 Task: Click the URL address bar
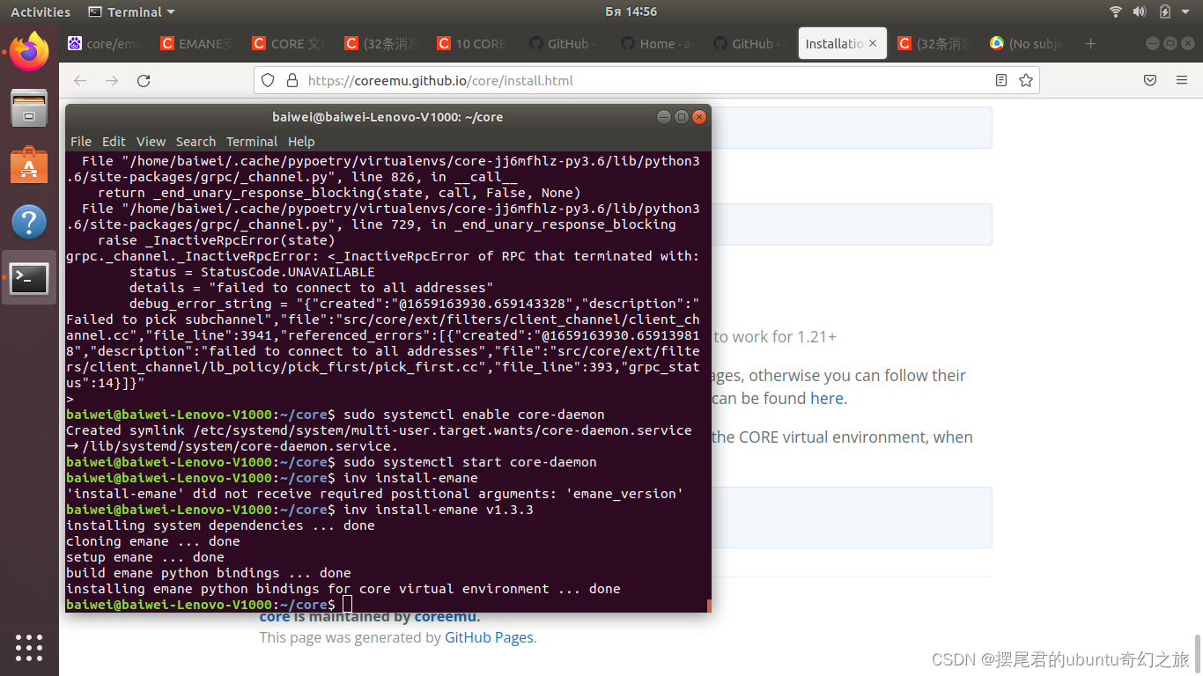647,80
